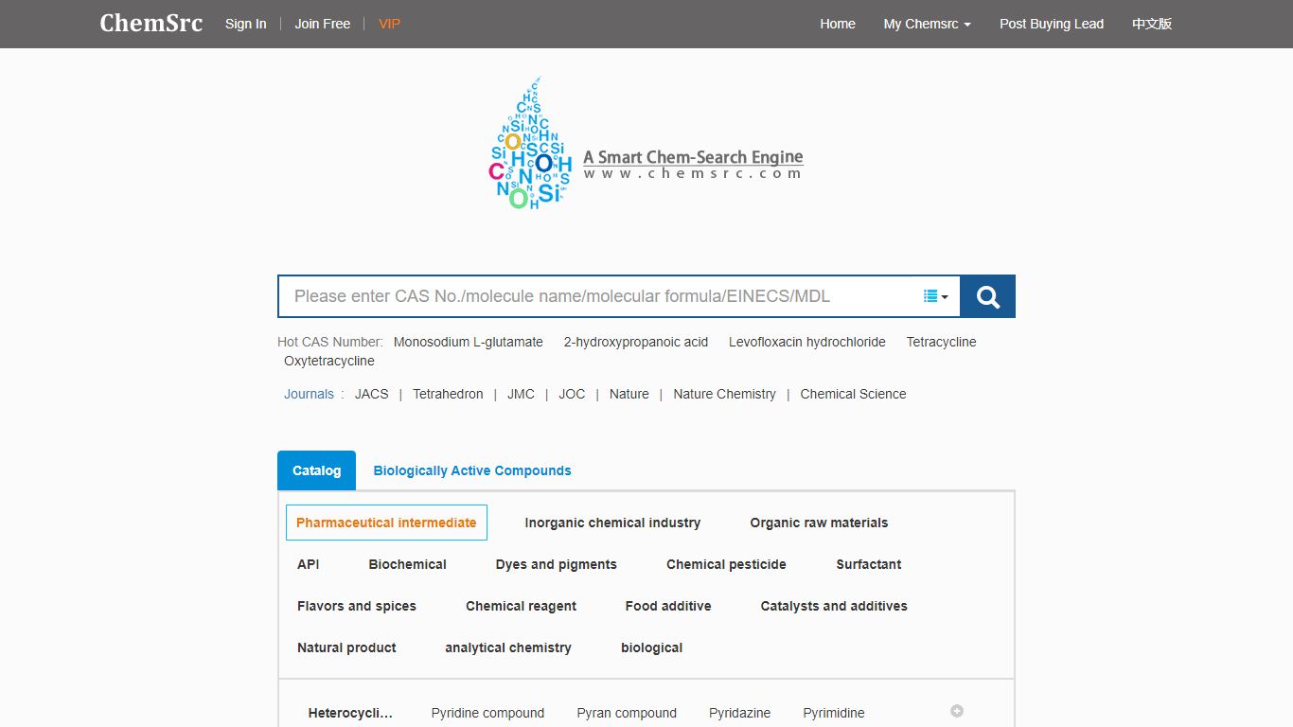Select the API category
The image size is (1293, 727).
pyautogui.click(x=308, y=564)
